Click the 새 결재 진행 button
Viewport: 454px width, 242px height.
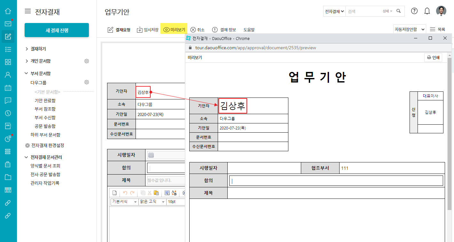(57, 30)
